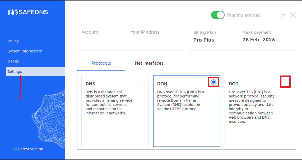
Task: Go to System information in sidebar
Action: pyautogui.click(x=25, y=51)
